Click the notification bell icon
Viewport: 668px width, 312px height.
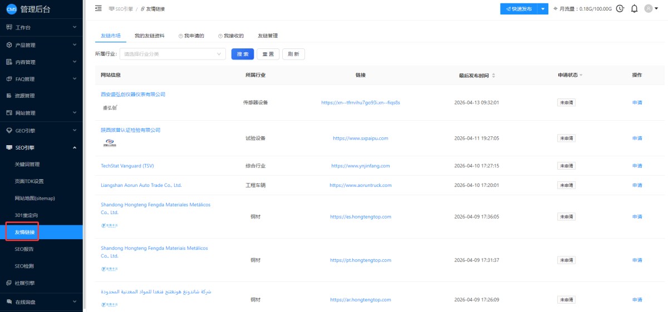click(634, 9)
